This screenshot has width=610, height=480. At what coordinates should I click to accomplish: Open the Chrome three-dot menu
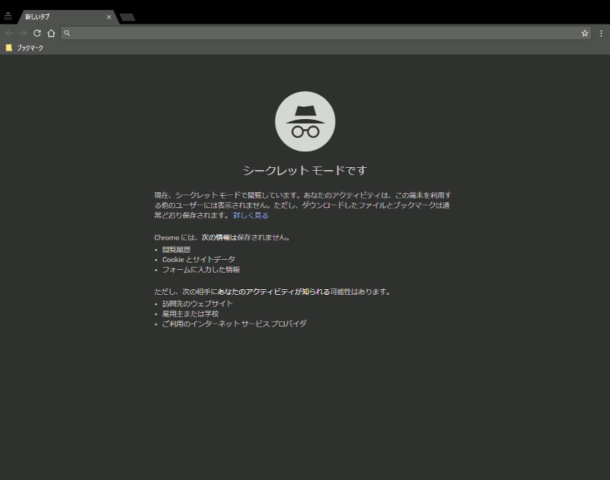tap(601, 34)
